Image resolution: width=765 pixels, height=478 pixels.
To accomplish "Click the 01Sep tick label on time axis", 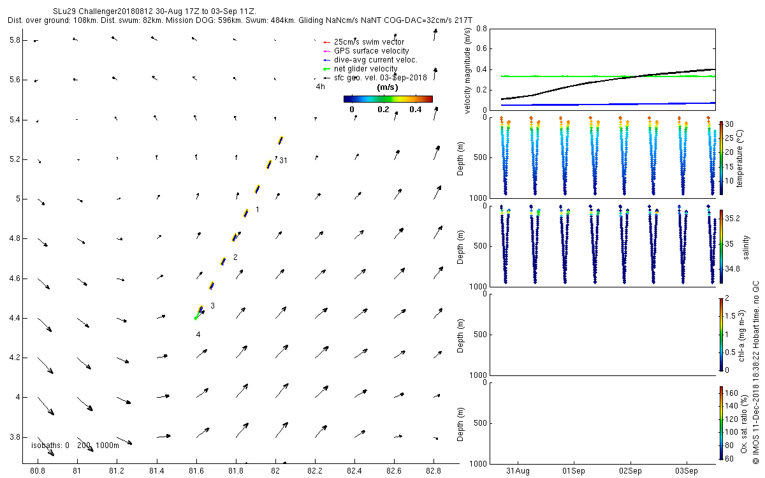I will [x=574, y=471].
